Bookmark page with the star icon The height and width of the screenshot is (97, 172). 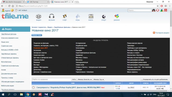(158, 6)
